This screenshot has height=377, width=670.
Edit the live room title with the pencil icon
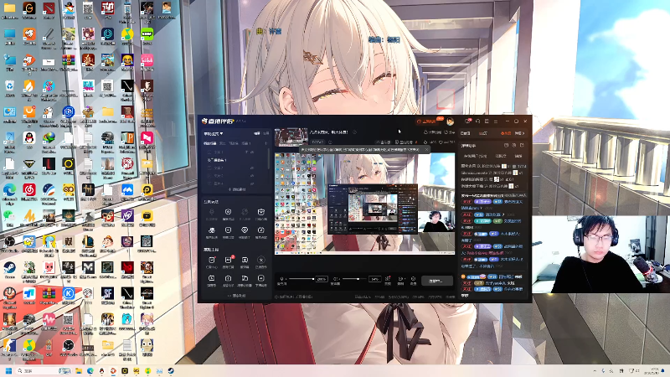point(354,132)
